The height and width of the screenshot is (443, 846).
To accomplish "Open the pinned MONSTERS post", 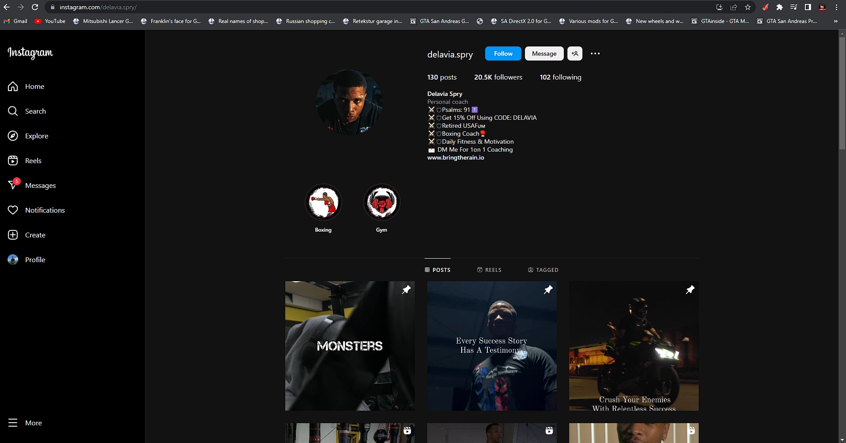I will pos(350,346).
